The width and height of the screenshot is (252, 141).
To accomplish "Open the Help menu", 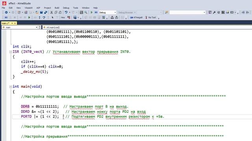I will (95, 8).
